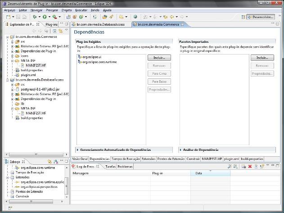Click the red Delete Log icon

[250, 167]
